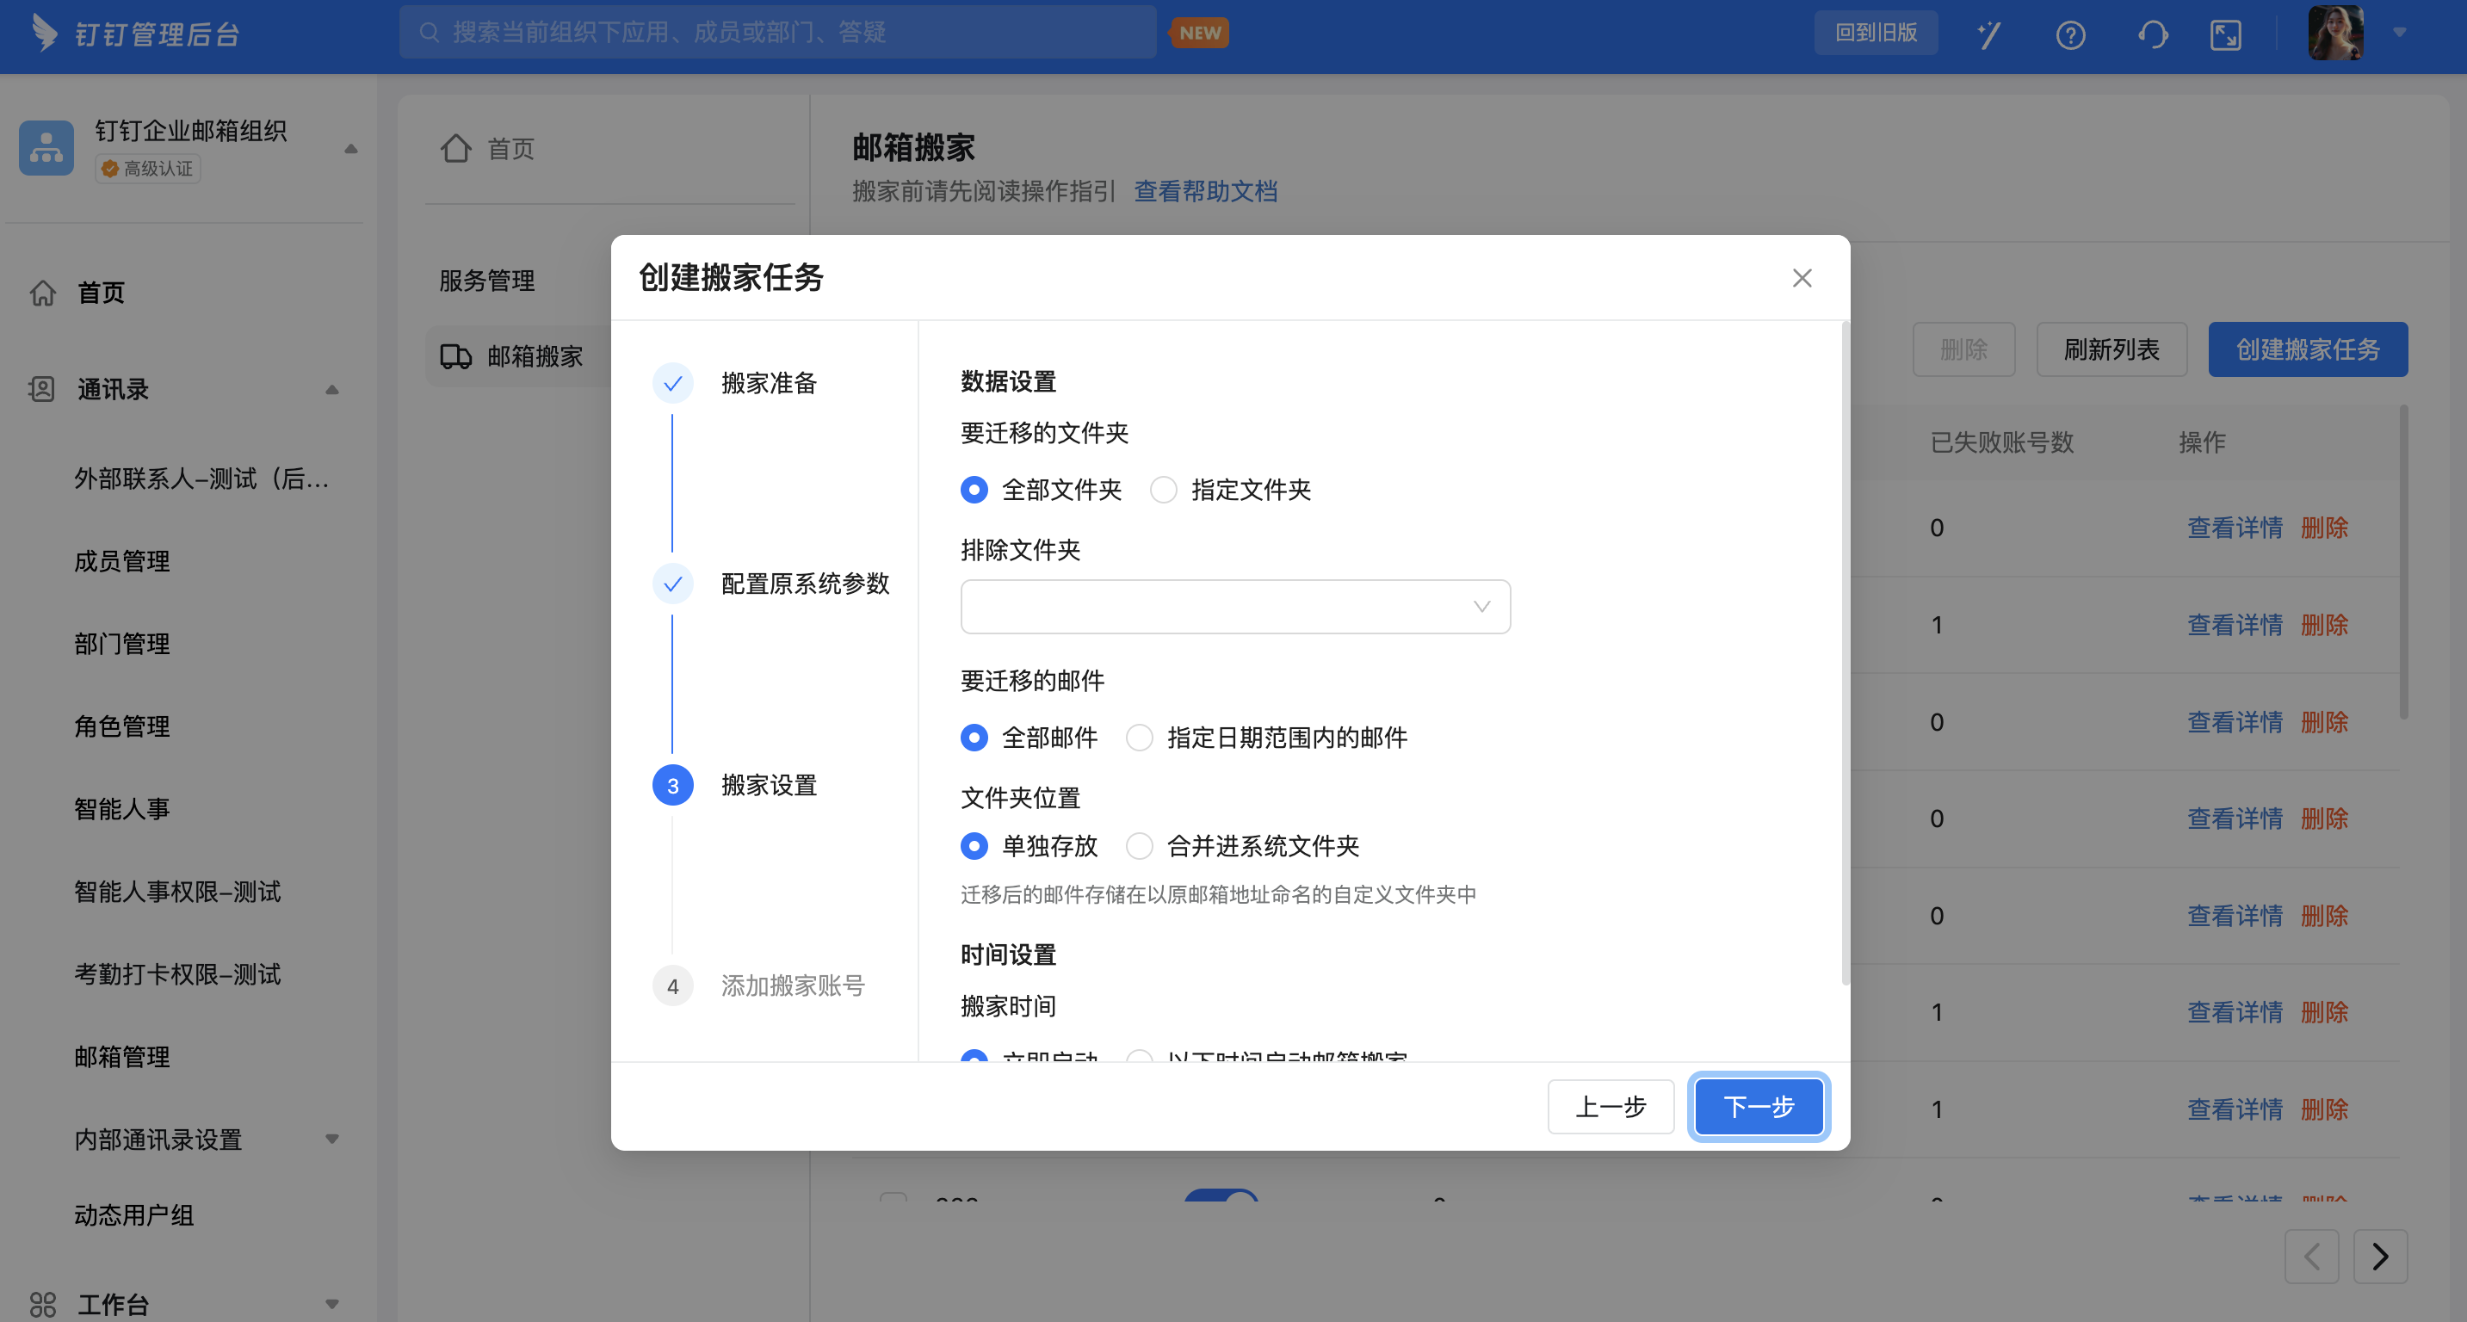Screen dimensions: 2467x1322
Task: Open 外部联系人-测试 in the sidebar
Action: coord(202,478)
